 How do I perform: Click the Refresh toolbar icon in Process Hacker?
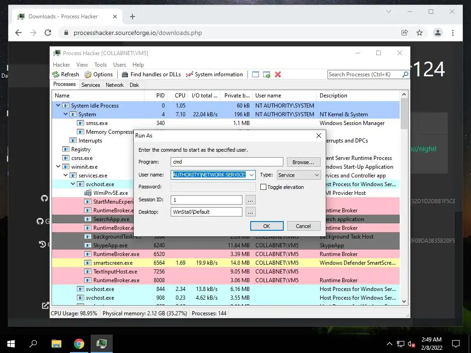click(56, 74)
